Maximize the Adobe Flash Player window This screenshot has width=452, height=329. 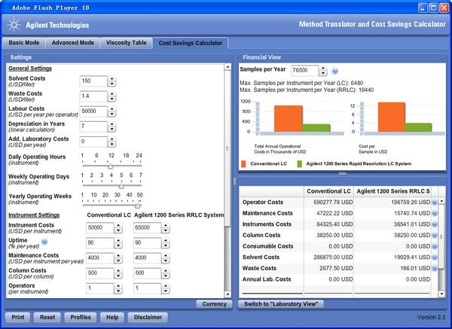[x=433, y=8]
